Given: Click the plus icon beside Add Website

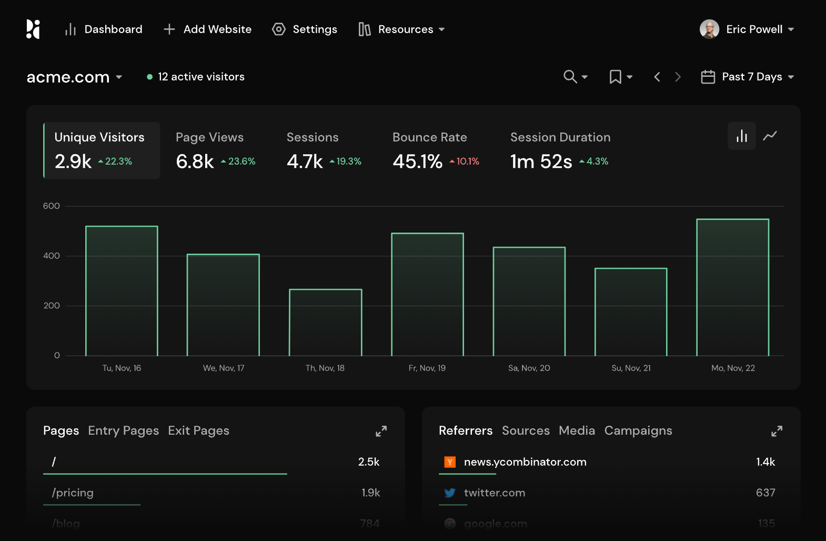Looking at the screenshot, I should 169,29.
